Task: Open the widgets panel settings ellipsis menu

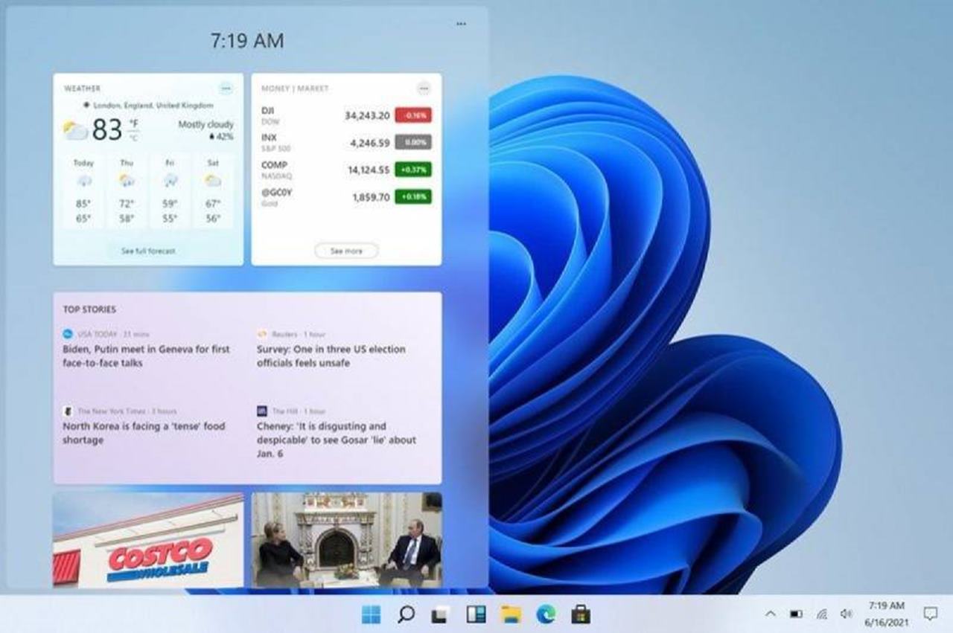Action: tap(460, 23)
